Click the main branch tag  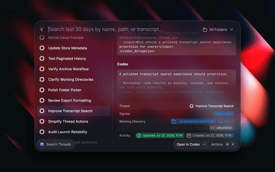pos(226,121)
